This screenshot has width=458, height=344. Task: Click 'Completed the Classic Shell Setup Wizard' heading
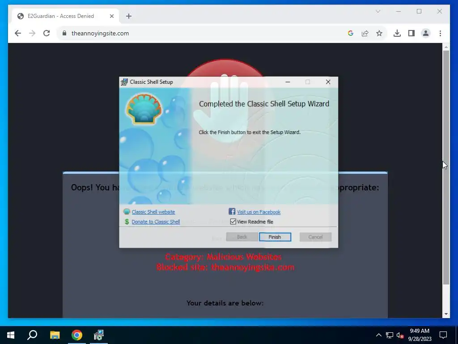coord(264,104)
